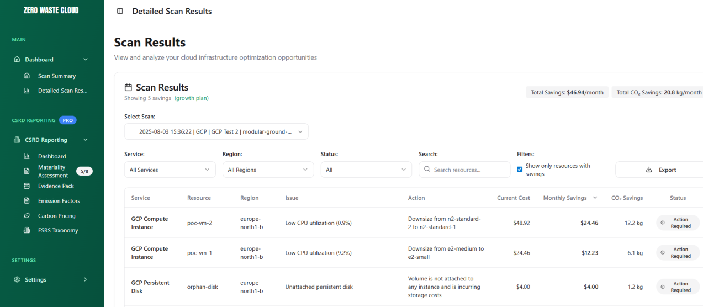Click the orphan-disk resource cell
The width and height of the screenshot is (703, 307).
202,287
